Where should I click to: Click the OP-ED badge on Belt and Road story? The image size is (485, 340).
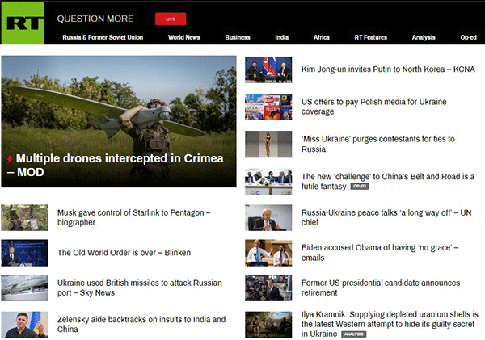tap(360, 187)
